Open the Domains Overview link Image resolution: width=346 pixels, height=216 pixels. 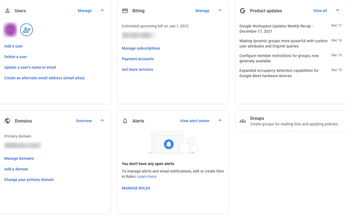coord(84,121)
